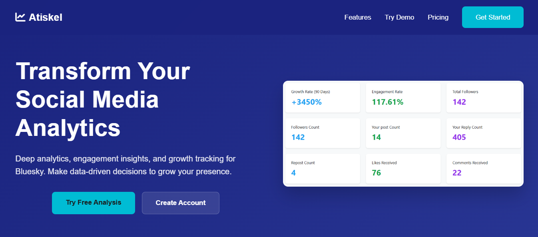Click the Create Account button

(x=180, y=203)
